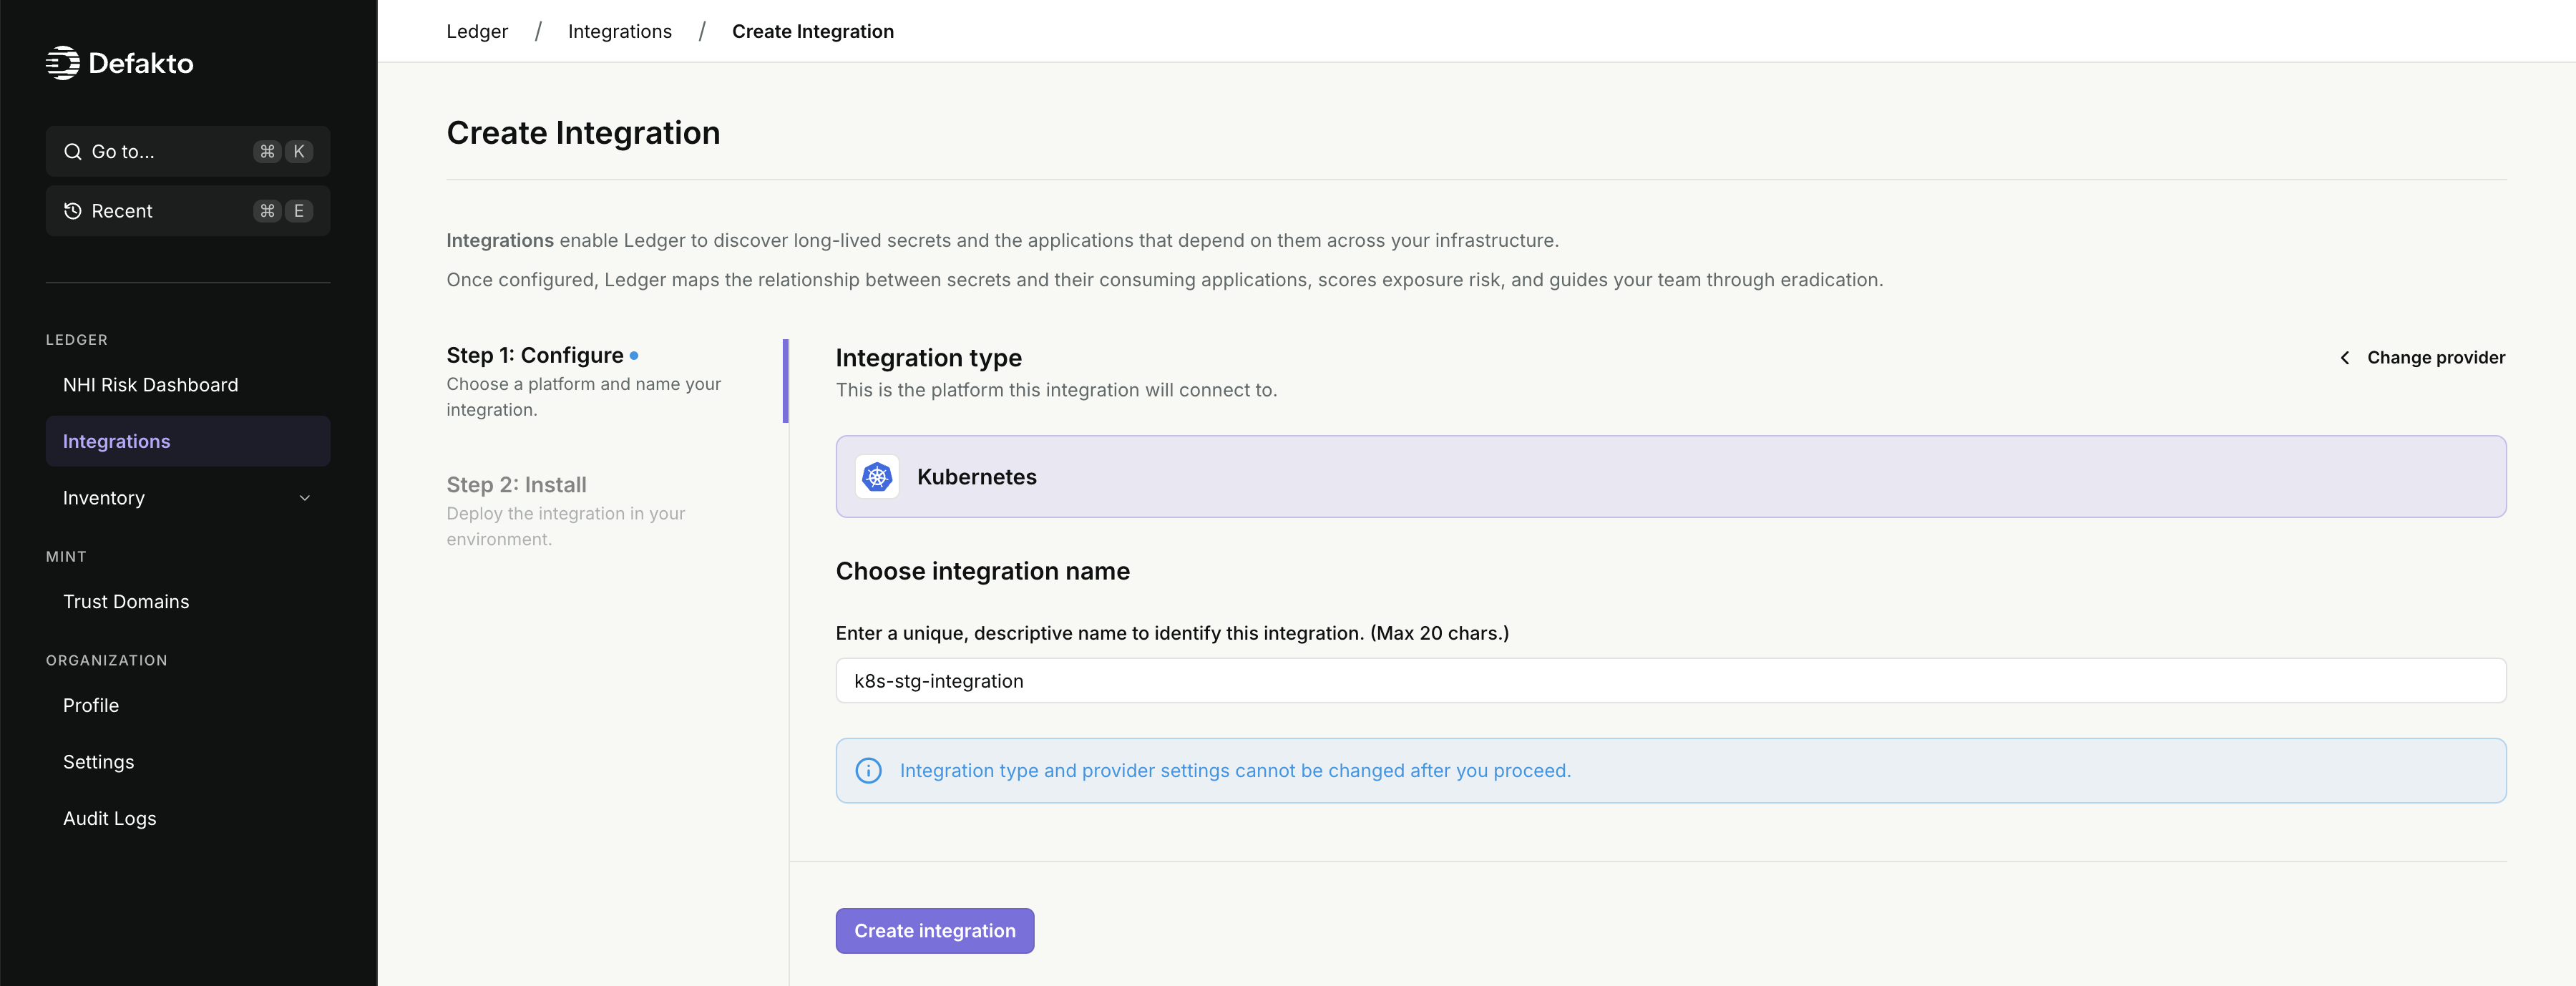Select Integrations in the sidebar
This screenshot has height=986, width=2576.
click(188, 441)
